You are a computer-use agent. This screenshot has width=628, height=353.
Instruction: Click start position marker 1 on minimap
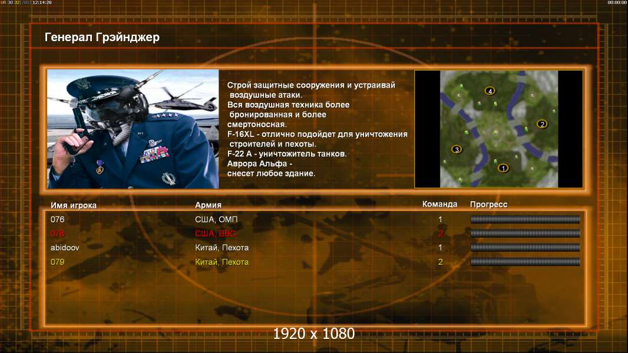click(503, 168)
